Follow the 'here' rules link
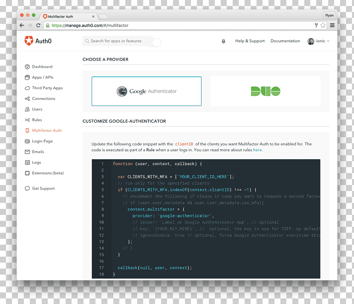The height and width of the screenshot is (304, 354). [x=257, y=150]
